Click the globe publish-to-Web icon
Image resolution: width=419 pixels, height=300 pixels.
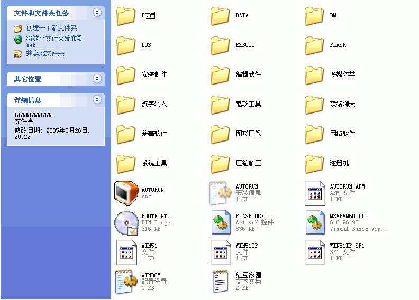click(x=18, y=40)
